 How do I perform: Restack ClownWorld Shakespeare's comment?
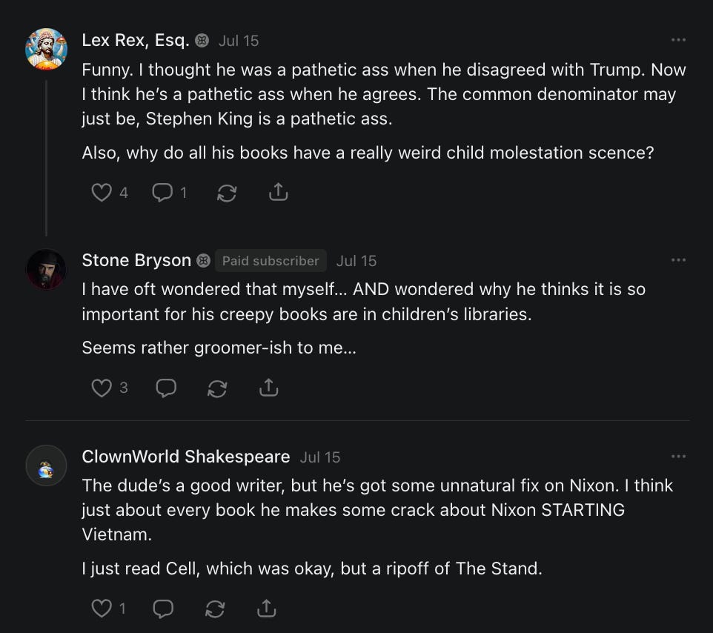[214, 609]
